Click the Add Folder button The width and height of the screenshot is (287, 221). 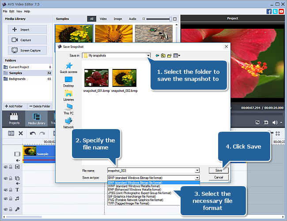pyautogui.click(x=14, y=106)
